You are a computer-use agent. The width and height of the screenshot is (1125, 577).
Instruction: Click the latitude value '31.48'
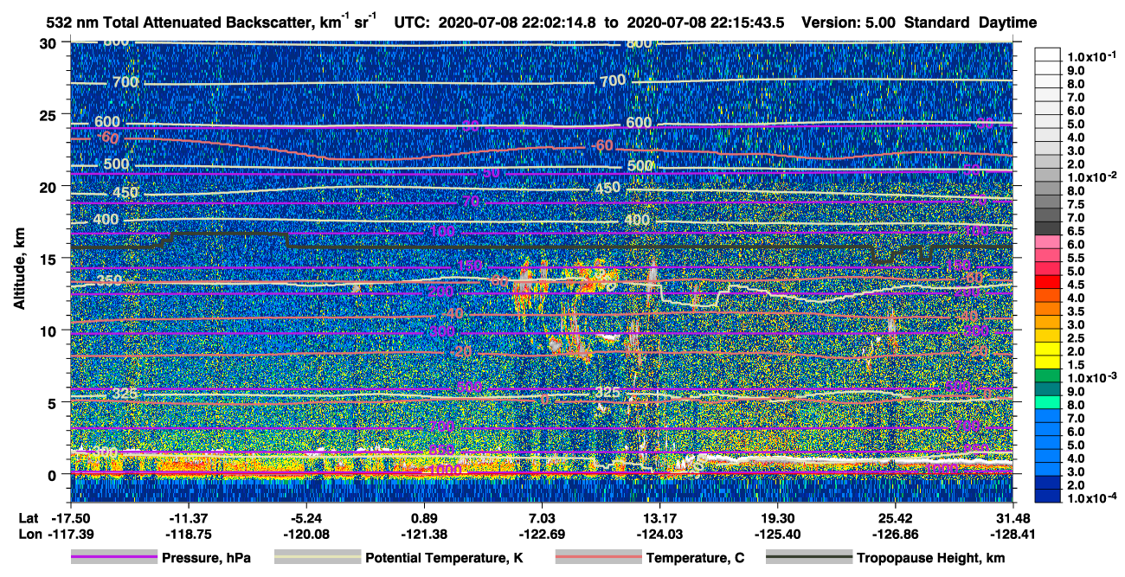(1012, 518)
